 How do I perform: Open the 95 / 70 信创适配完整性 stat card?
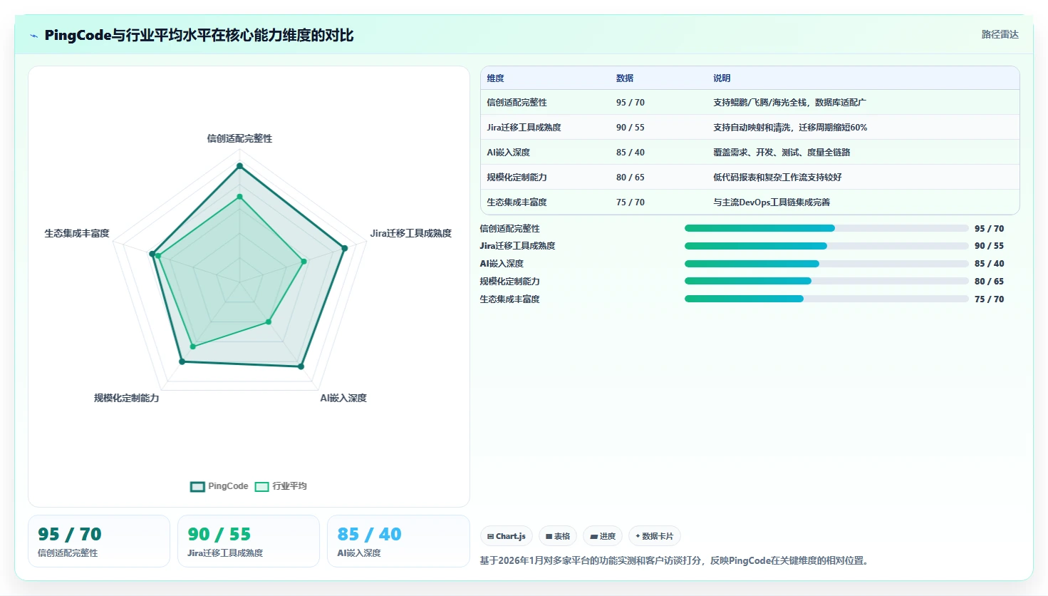99,541
